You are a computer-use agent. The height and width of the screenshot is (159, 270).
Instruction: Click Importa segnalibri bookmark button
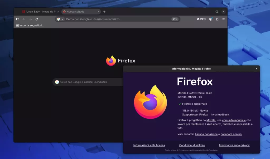30,25
